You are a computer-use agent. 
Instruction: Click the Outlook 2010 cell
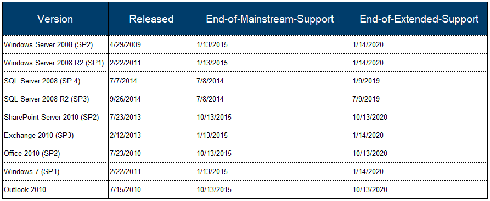pyautogui.click(x=55, y=190)
